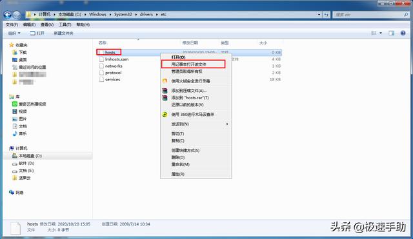Click the search magnifier icon
Screen dimensions: 413x239
point(406,15)
